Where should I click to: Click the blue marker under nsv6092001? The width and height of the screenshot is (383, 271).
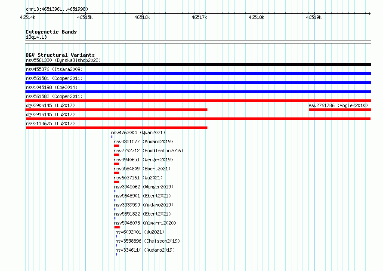pos(116,236)
